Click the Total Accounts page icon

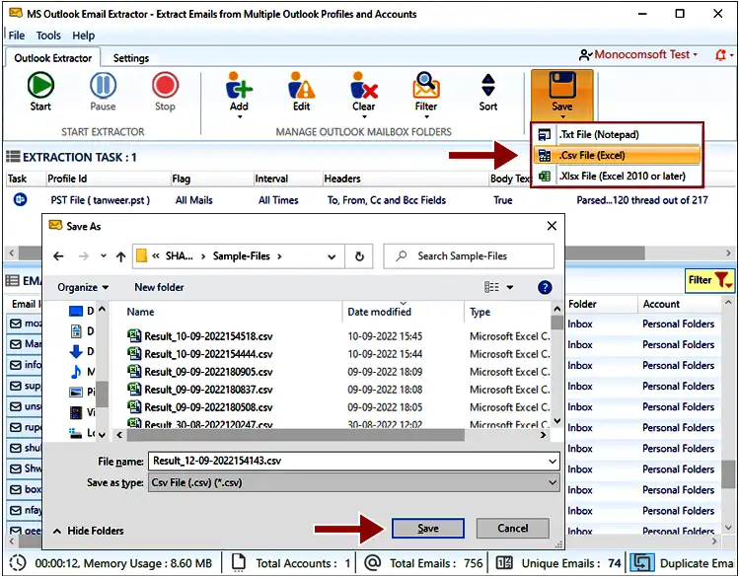point(239,562)
